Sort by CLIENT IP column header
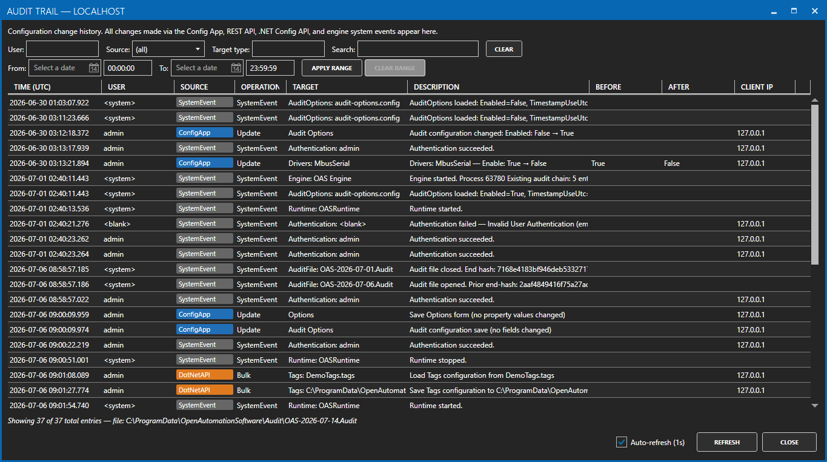 click(765, 87)
